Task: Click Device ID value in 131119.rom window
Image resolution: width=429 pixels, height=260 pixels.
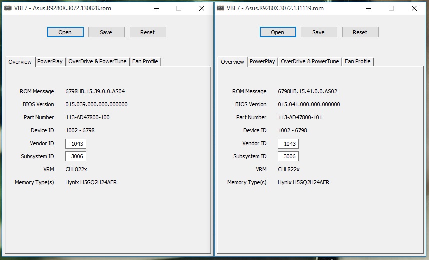Action: click(x=293, y=130)
